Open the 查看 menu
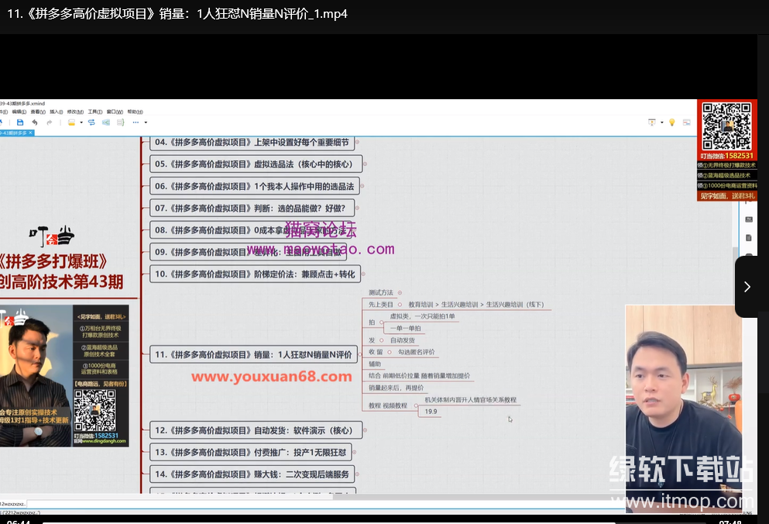Screen dimensions: 769x524 (38, 112)
